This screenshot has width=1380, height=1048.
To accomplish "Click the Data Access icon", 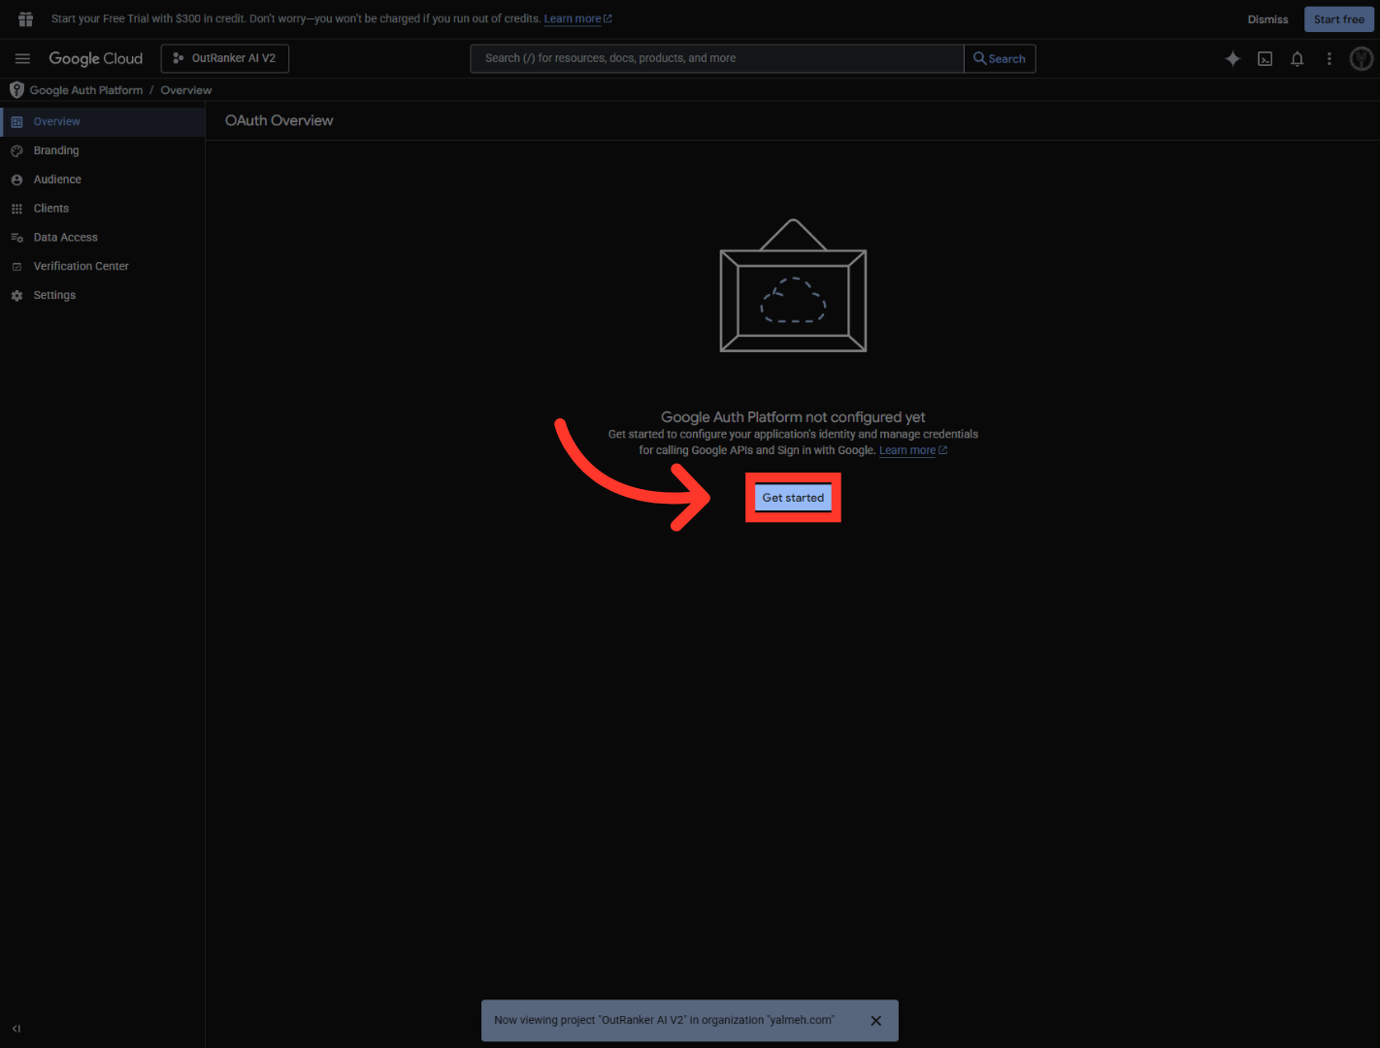I will coord(16,238).
